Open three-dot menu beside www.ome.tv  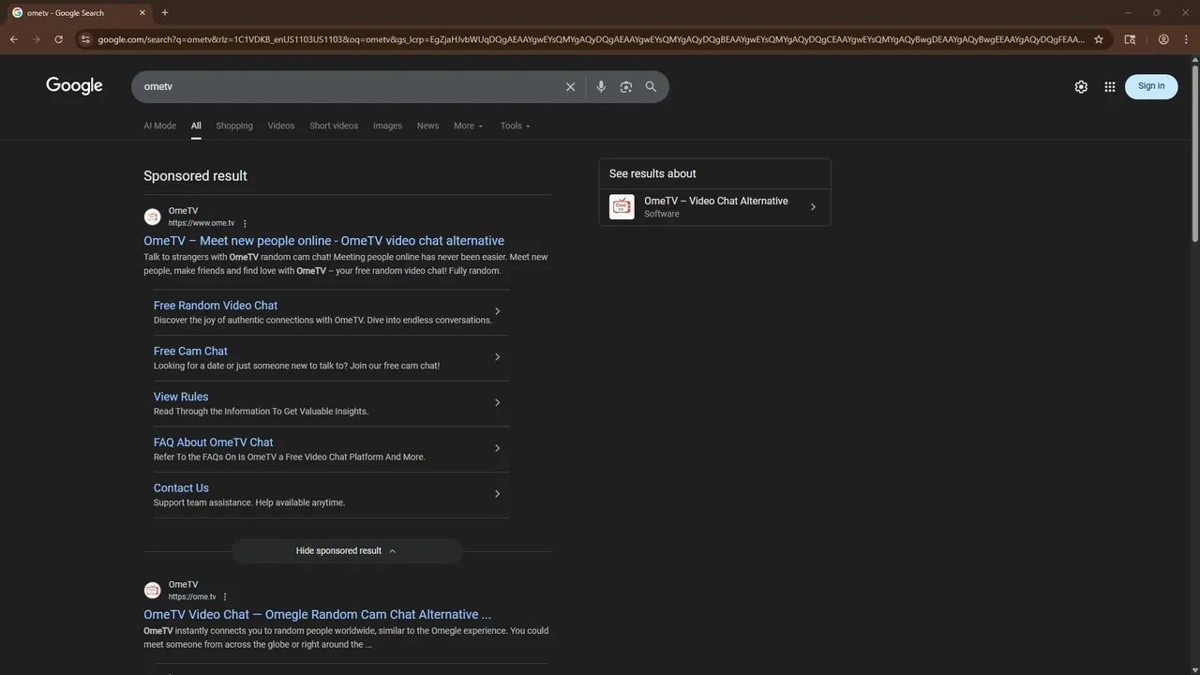(245, 223)
